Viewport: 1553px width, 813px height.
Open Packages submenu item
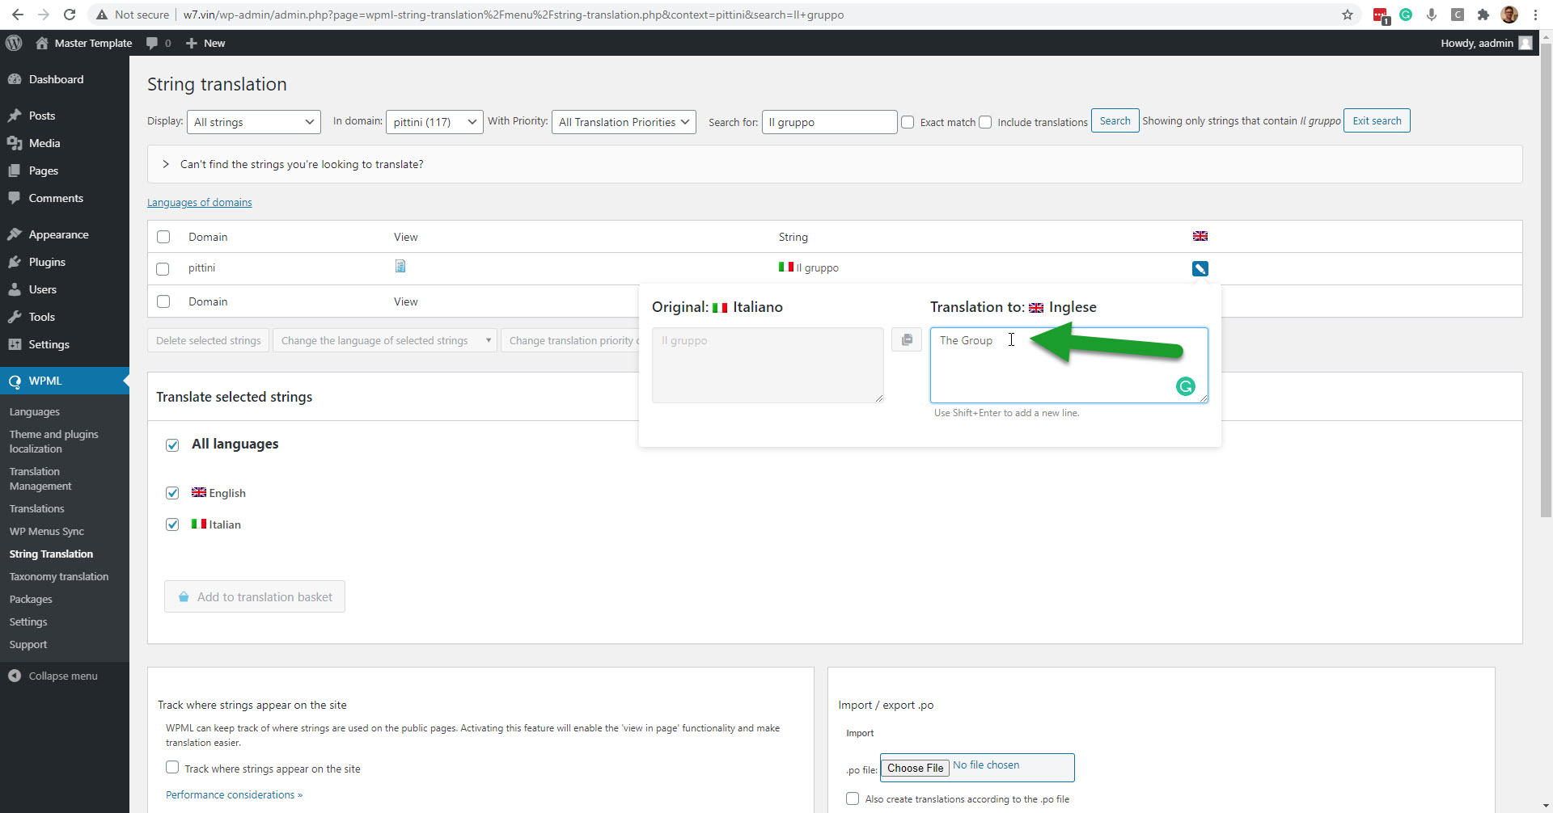tap(31, 599)
